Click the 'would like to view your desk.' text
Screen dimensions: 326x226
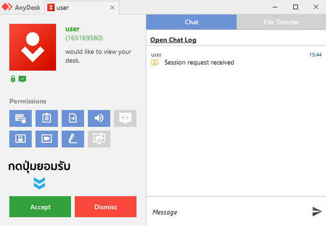pyautogui.click(x=98, y=56)
